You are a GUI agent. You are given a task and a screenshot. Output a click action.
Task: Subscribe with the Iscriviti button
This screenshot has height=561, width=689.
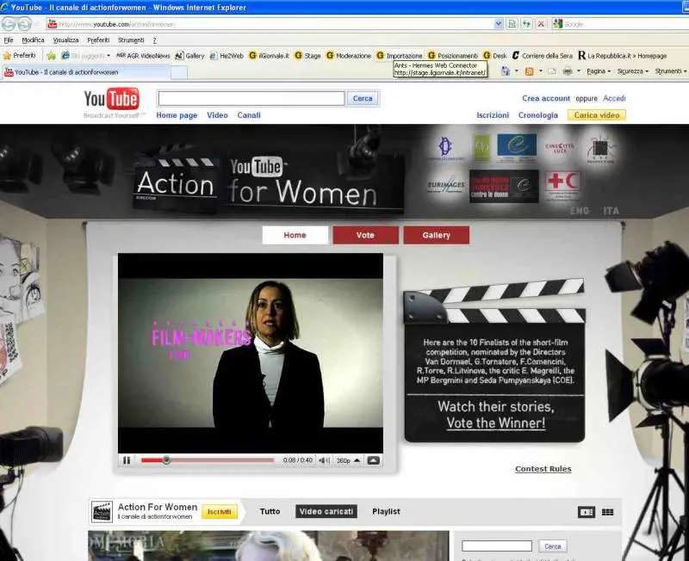coord(220,512)
